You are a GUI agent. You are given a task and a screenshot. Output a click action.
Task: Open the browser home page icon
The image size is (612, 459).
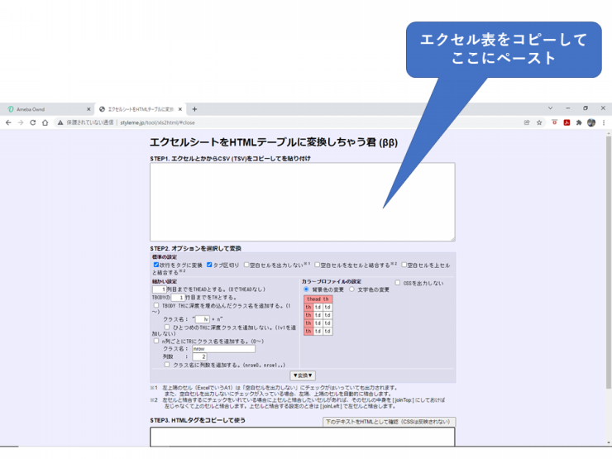click(x=45, y=122)
